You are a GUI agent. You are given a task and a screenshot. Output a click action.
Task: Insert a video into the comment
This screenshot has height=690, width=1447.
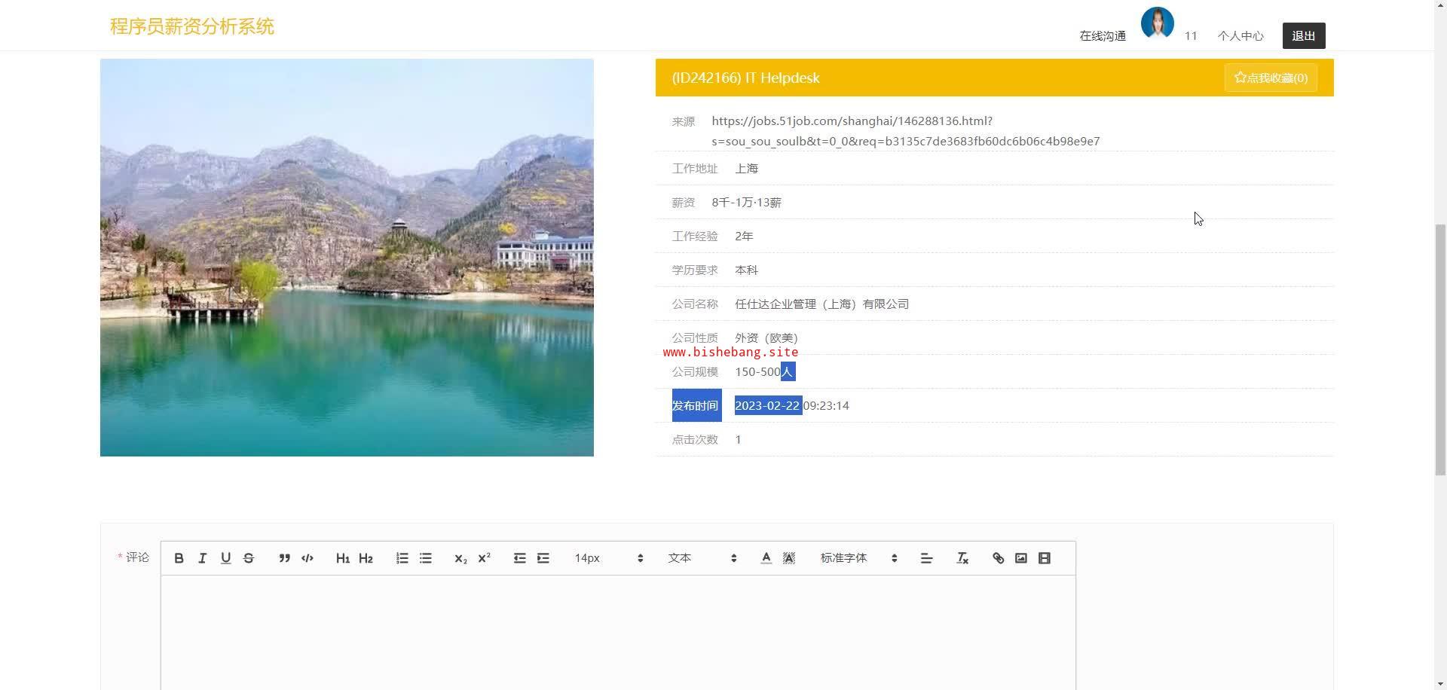tap(1045, 558)
